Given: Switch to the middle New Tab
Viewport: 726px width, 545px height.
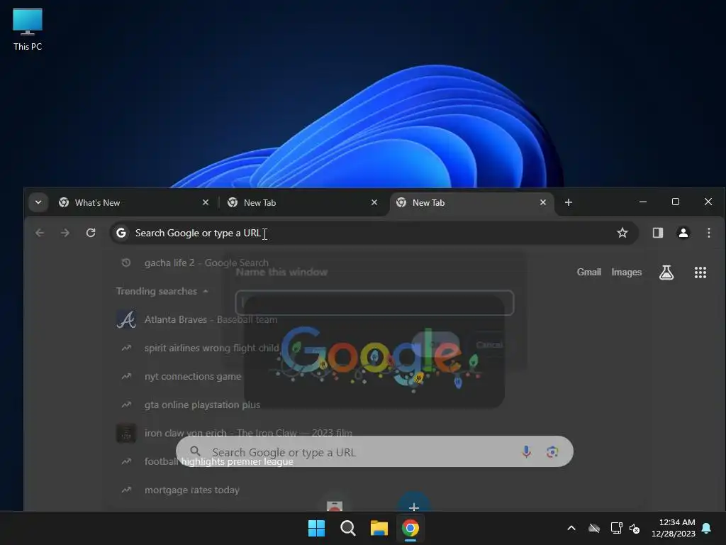Looking at the screenshot, I should tap(301, 202).
